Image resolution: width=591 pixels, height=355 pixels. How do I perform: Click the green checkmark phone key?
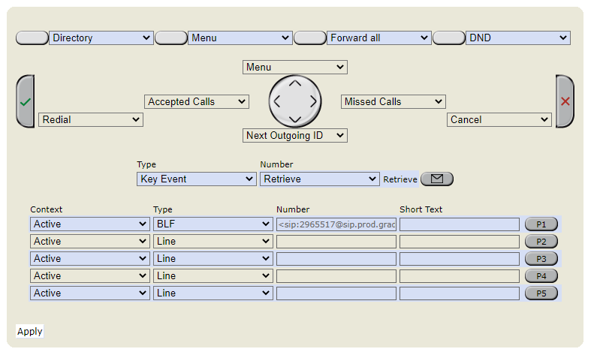pyautogui.click(x=25, y=101)
